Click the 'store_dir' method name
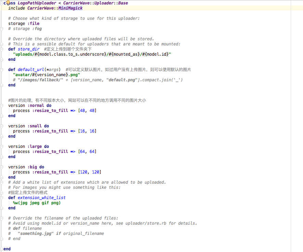The image size is (303, 252). pos(29,49)
